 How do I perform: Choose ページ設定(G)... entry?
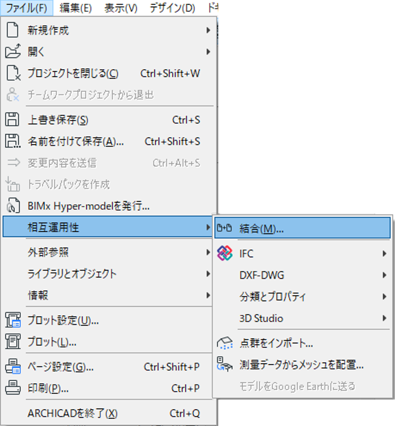[109, 366]
